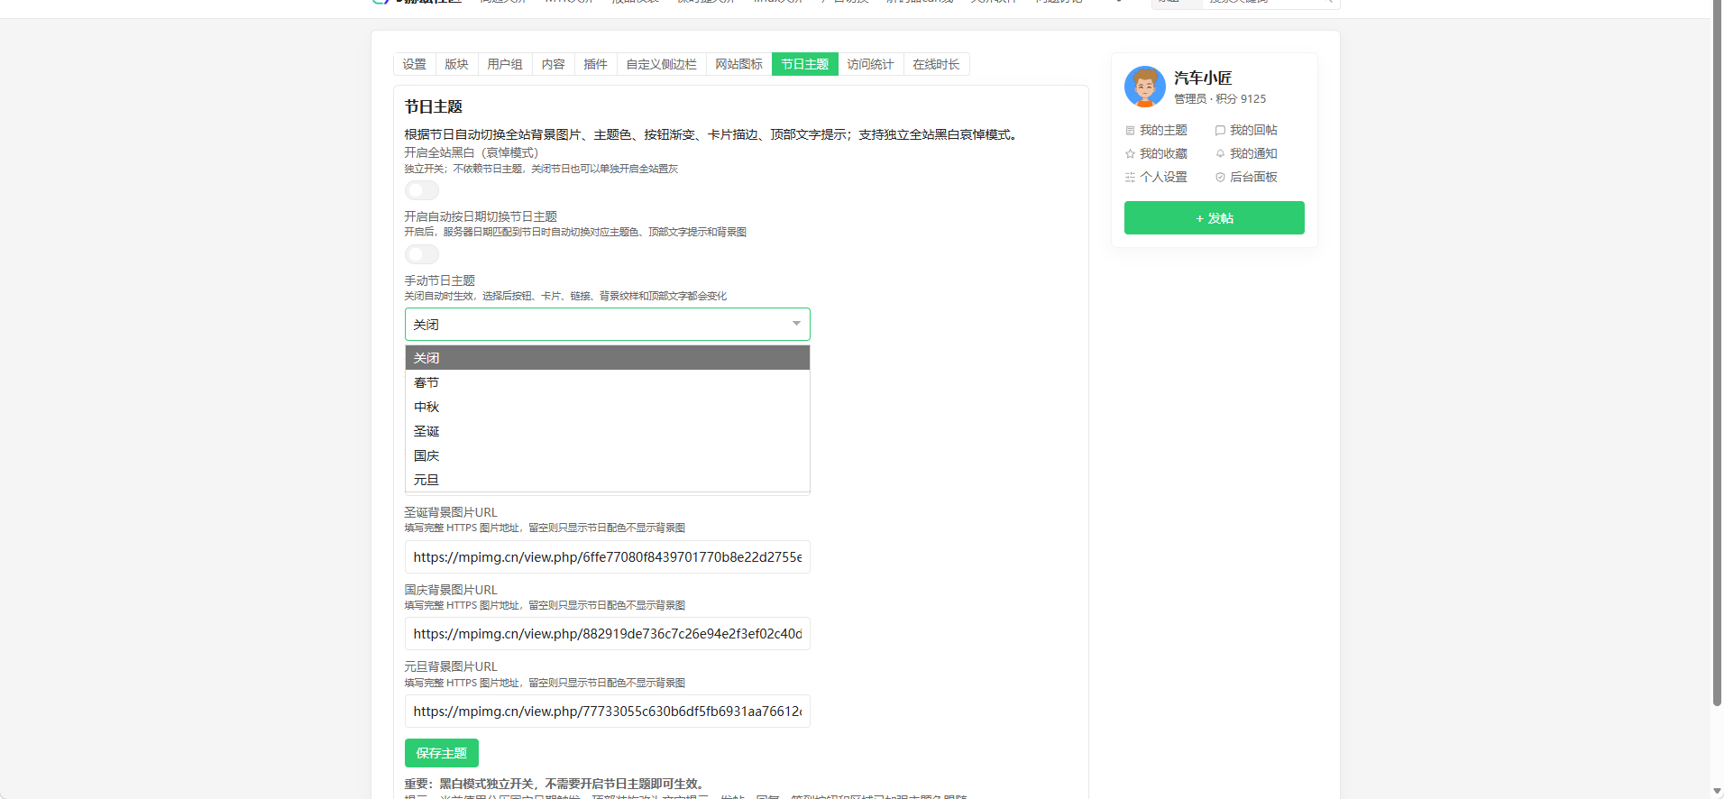Click the 保存主题 button
Image resolution: width=1724 pixels, height=799 pixels.
click(x=442, y=753)
